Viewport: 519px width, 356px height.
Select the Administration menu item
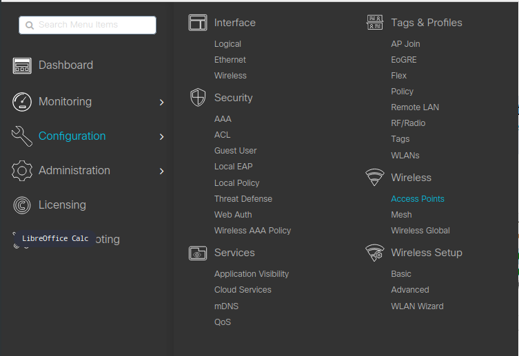point(74,170)
